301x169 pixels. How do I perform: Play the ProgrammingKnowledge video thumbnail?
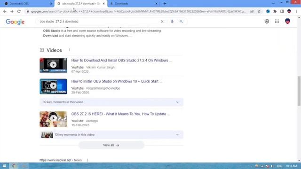(53, 86)
